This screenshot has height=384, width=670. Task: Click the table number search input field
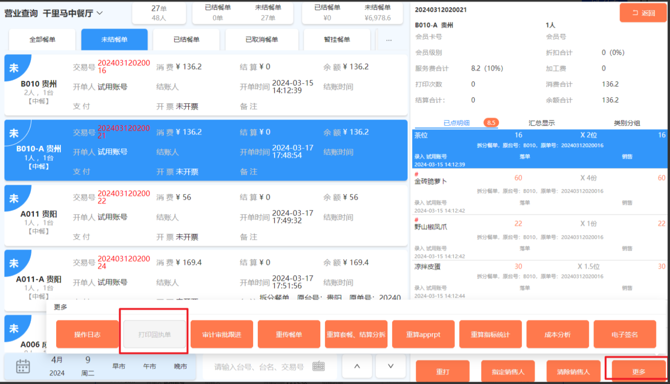tap(259, 367)
